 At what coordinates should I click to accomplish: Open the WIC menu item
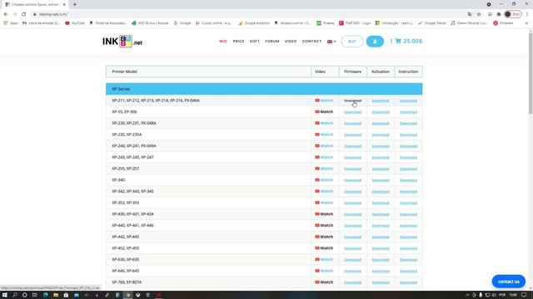[223, 42]
